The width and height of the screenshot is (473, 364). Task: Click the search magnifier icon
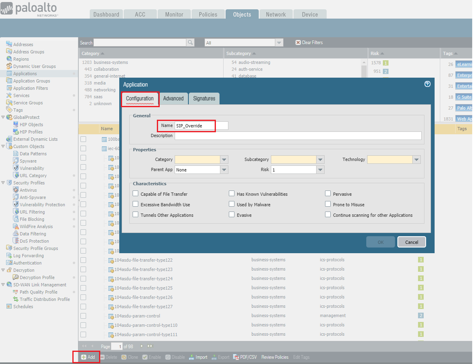click(190, 42)
